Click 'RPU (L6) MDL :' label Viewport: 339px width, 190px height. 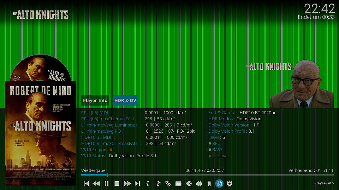[x=96, y=113]
